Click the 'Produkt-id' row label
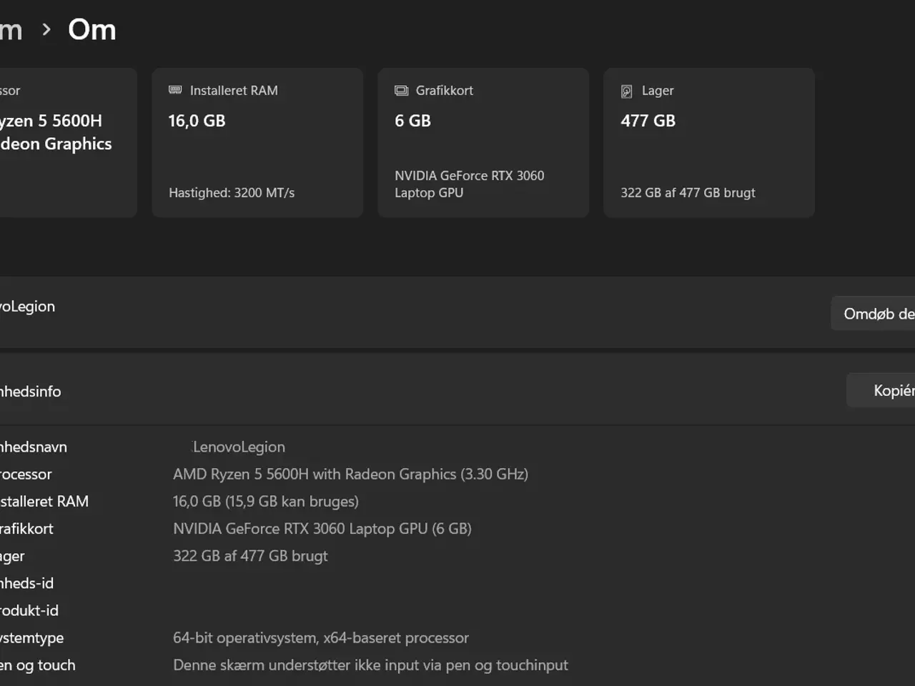Image resolution: width=915 pixels, height=686 pixels. [x=29, y=610]
